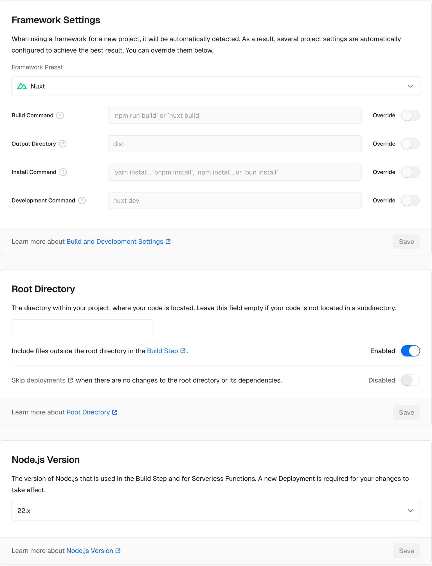Save the Framework Settings section
The image size is (432, 566).
(x=406, y=242)
